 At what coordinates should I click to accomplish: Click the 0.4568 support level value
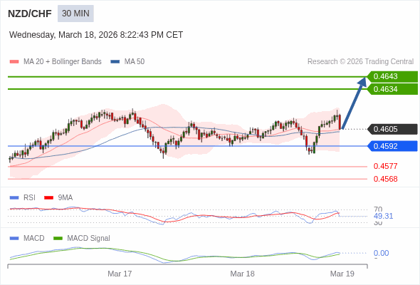385,179
